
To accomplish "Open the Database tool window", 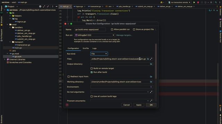I will [x=221, y=11].
